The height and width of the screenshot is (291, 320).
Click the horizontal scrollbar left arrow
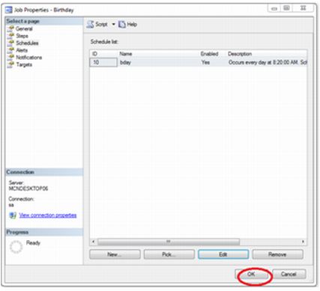93,242
